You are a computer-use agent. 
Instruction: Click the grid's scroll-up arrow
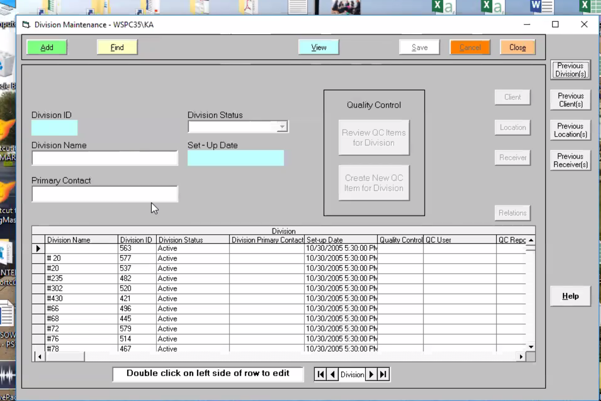click(530, 240)
